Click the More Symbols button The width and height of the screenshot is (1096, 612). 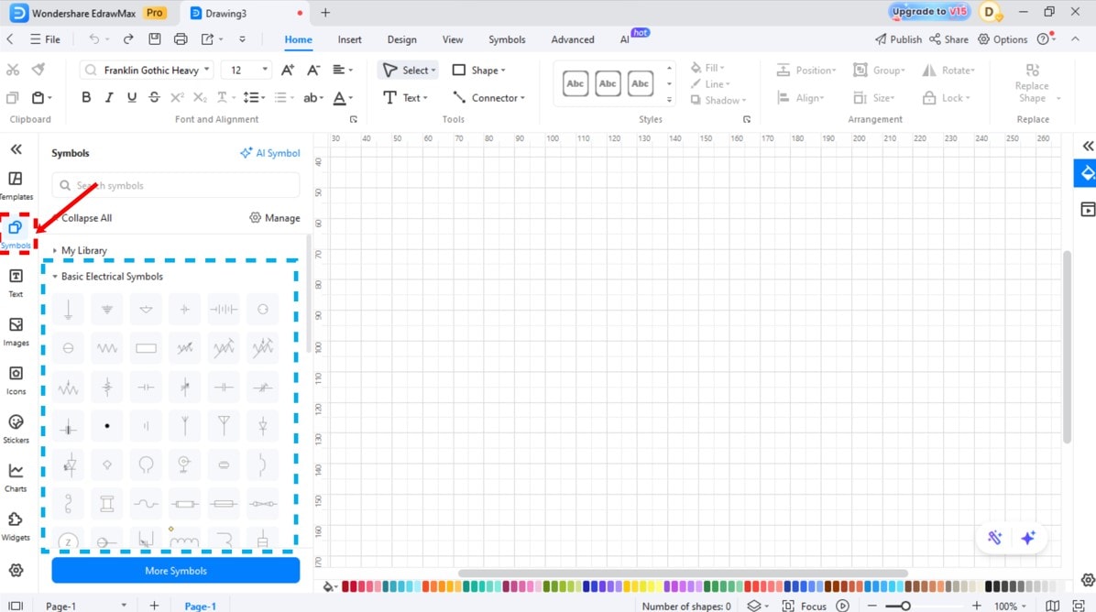pyautogui.click(x=175, y=570)
